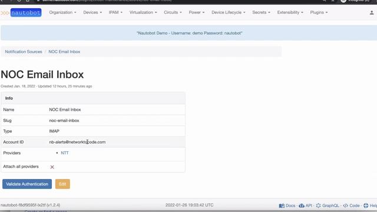
Task: Click the nb-alerts@networktocode.com account ID value
Action: pyautogui.click(x=77, y=142)
